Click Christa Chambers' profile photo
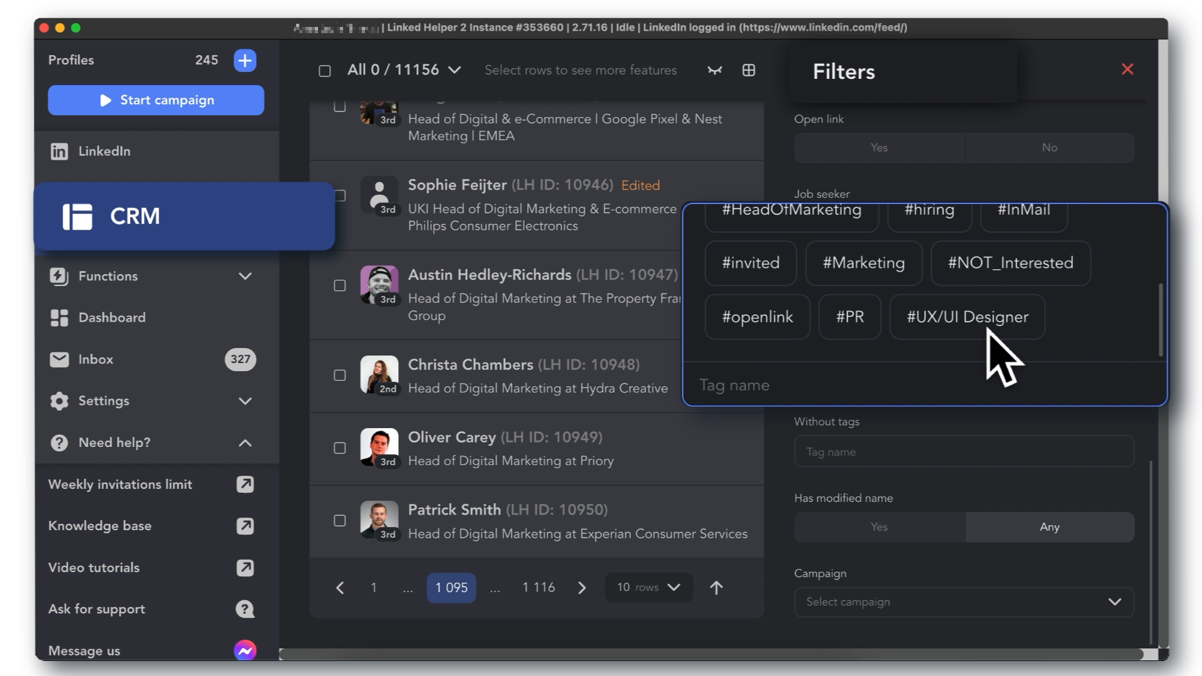The image size is (1202, 676). (379, 374)
